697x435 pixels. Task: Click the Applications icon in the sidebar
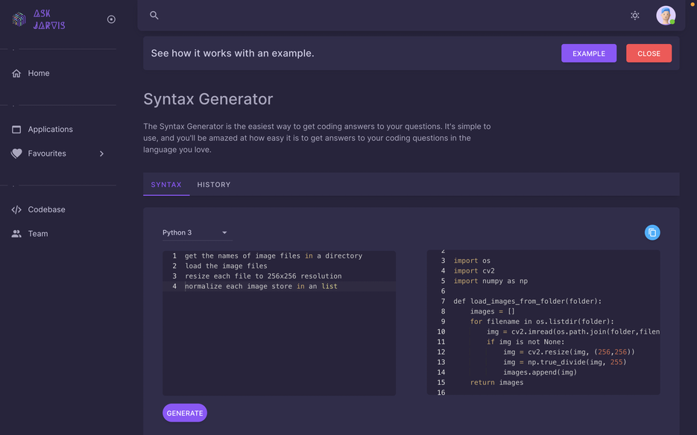click(16, 129)
